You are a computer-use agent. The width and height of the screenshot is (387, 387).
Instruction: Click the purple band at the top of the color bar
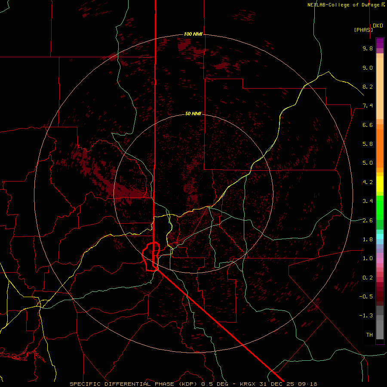coord(380,43)
